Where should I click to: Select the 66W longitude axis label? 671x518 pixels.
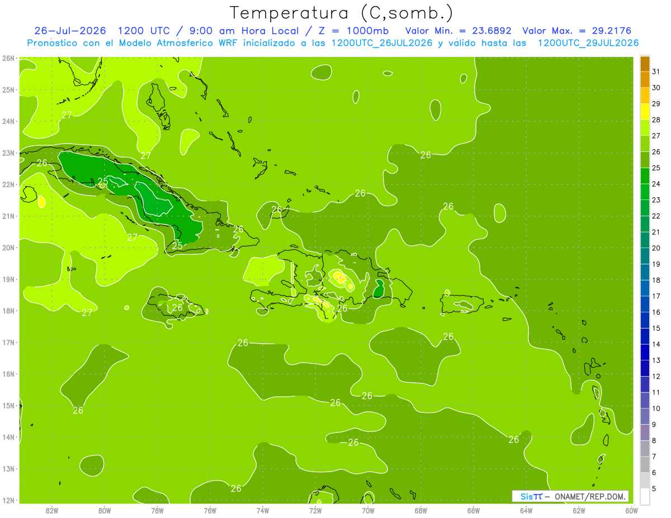474,510
